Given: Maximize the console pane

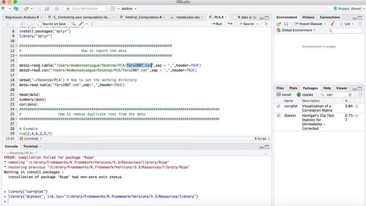Looking at the screenshot, I should pyautogui.click(x=267, y=147).
